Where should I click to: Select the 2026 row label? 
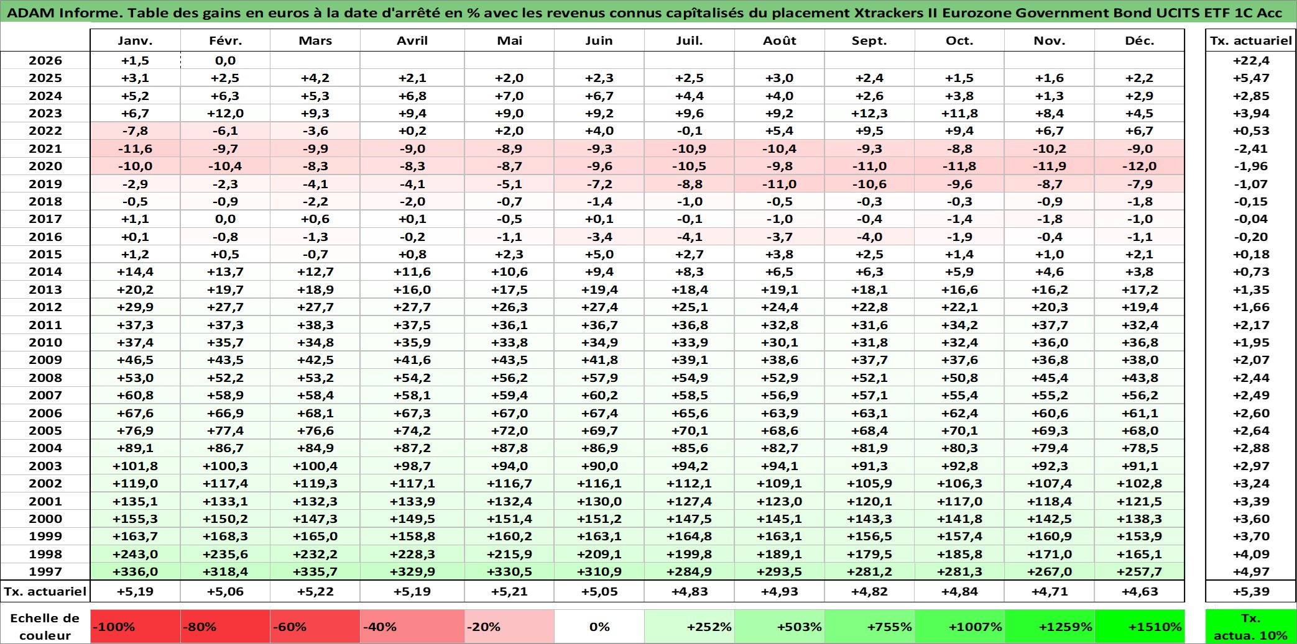(45, 60)
